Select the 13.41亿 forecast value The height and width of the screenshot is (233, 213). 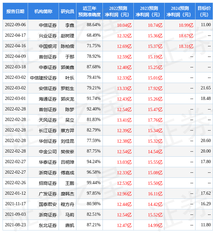(x=124, y=120)
